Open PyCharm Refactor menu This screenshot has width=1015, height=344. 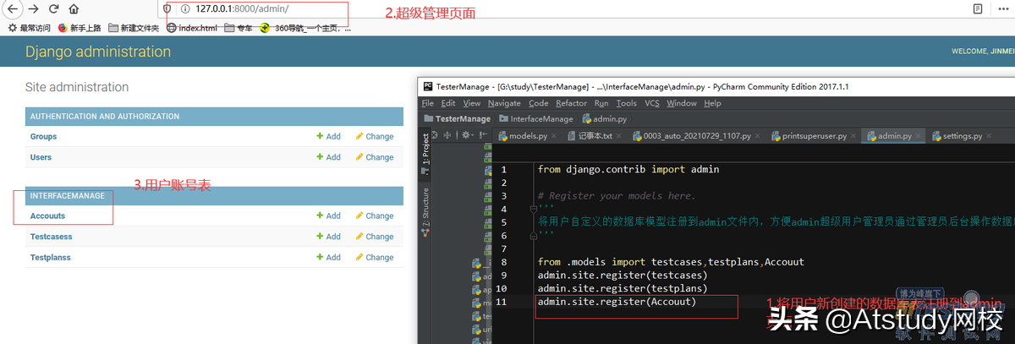pos(571,103)
